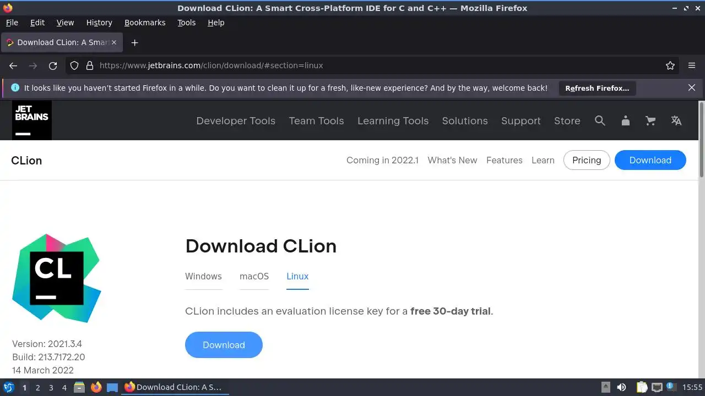Viewport: 705px width, 396px height.
Task: Open the Tools menu
Action: point(186,23)
